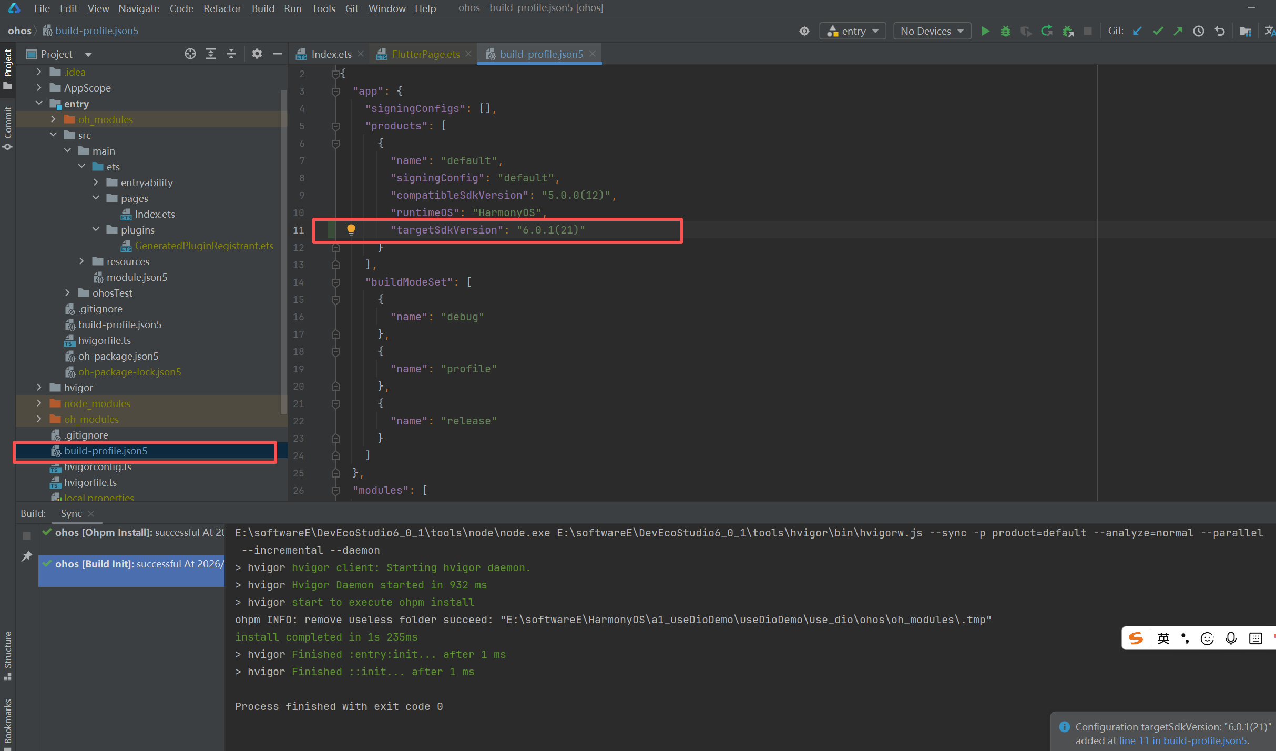
Task: Click Git Update Project arrow
Action: click(1137, 31)
